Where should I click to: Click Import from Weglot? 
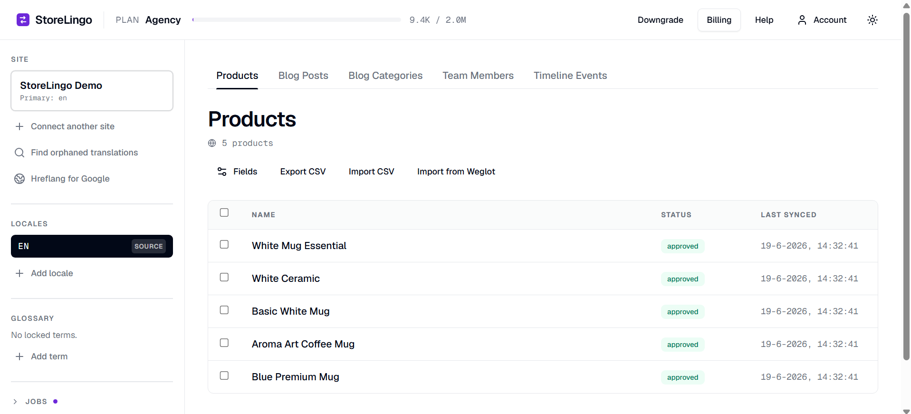(x=456, y=172)
